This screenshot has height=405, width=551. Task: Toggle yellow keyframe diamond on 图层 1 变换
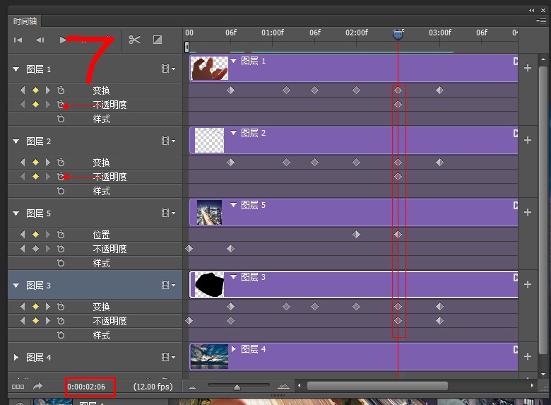coord(35,90)
